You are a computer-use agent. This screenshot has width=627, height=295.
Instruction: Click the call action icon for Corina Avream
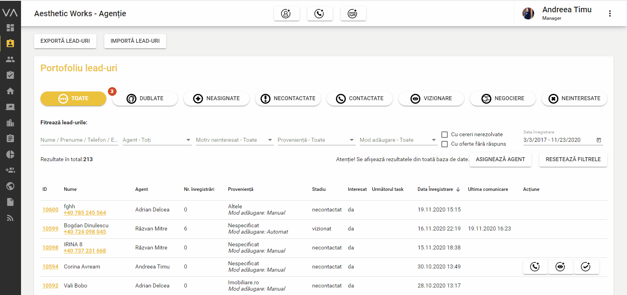535,267
